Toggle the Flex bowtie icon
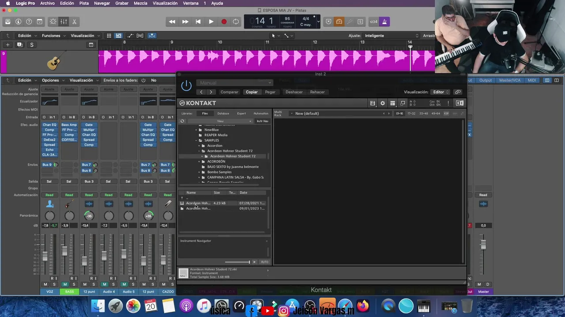Screen dimensions: 565x317 (140, 36)
